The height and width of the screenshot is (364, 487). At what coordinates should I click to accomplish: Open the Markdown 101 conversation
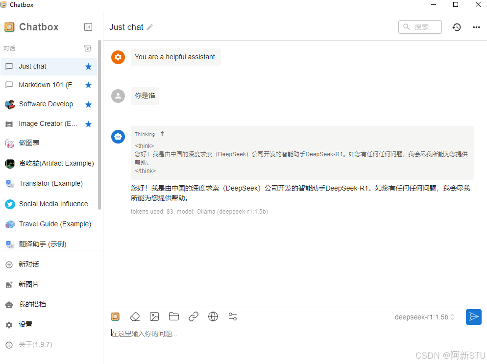(x=49, y=85)
